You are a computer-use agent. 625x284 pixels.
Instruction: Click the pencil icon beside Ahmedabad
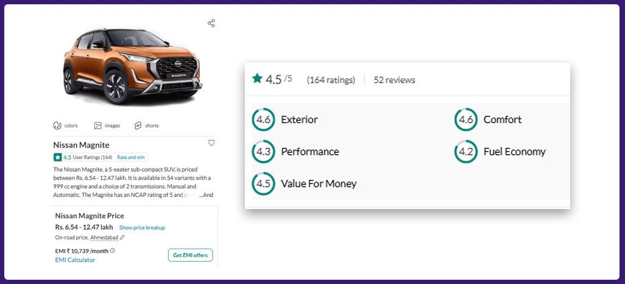coord(122,238)
